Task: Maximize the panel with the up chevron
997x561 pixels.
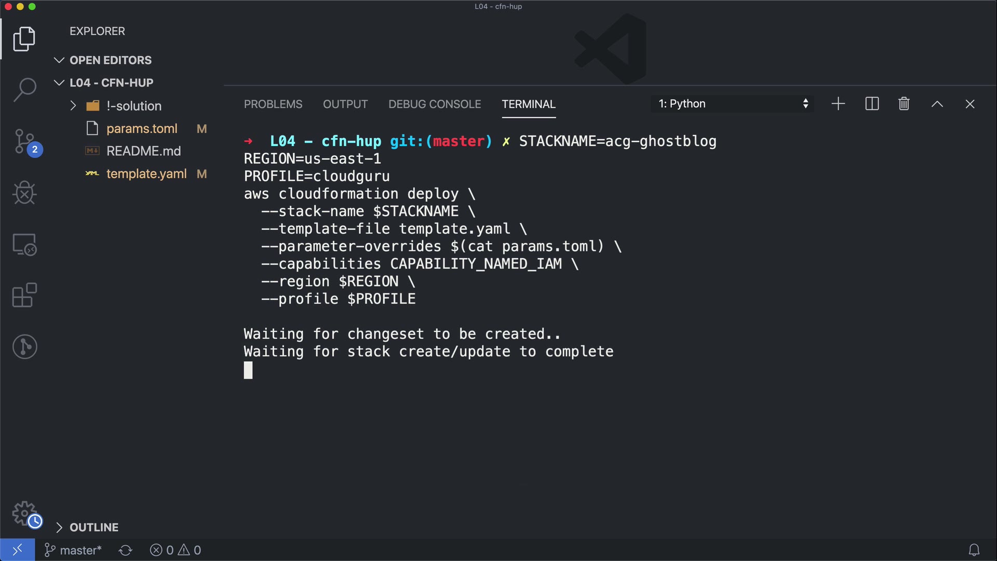Action: click(x=937, y=104)
